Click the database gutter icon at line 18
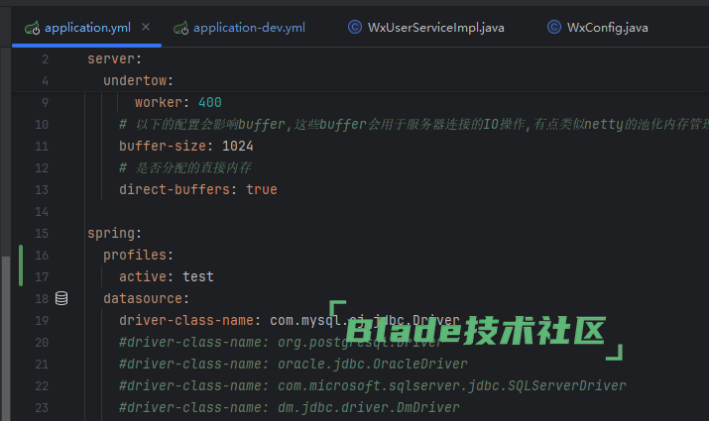Viewport: 709px width, 421px height. (61, 298)
